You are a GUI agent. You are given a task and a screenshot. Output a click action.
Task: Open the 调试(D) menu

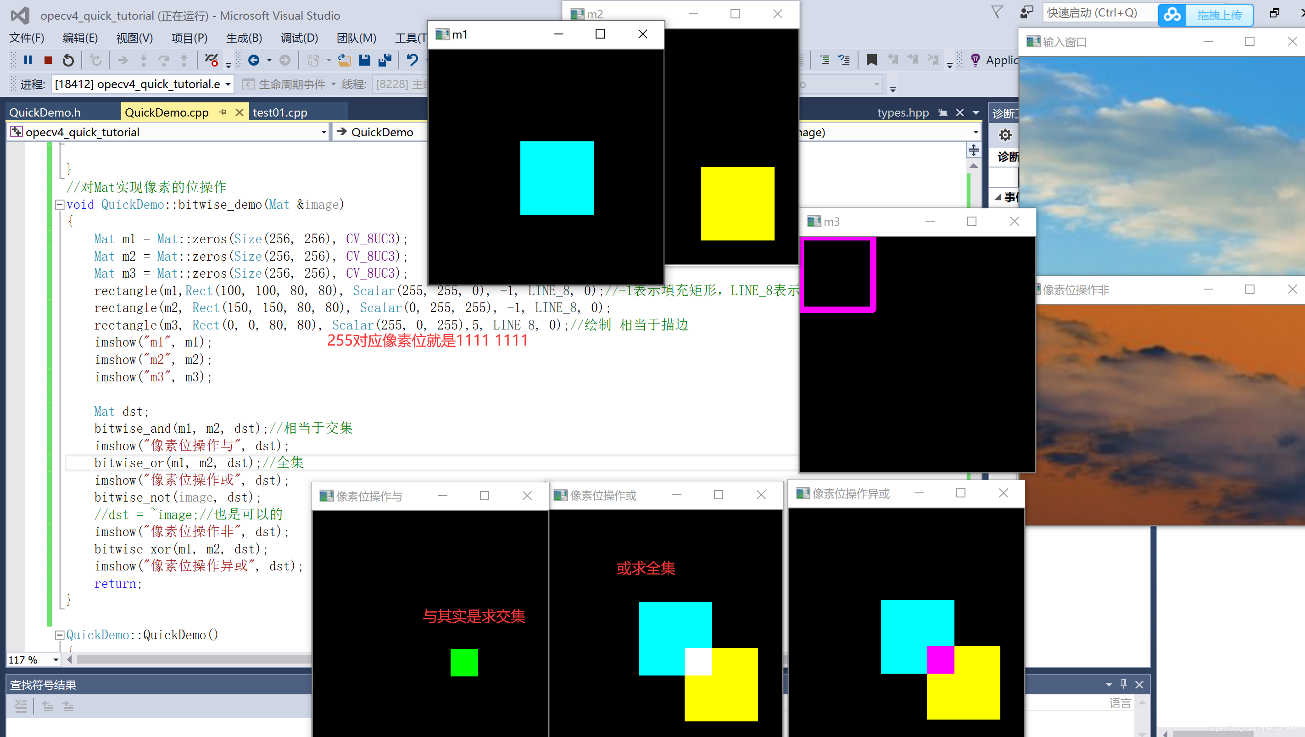tap(299, 38)
